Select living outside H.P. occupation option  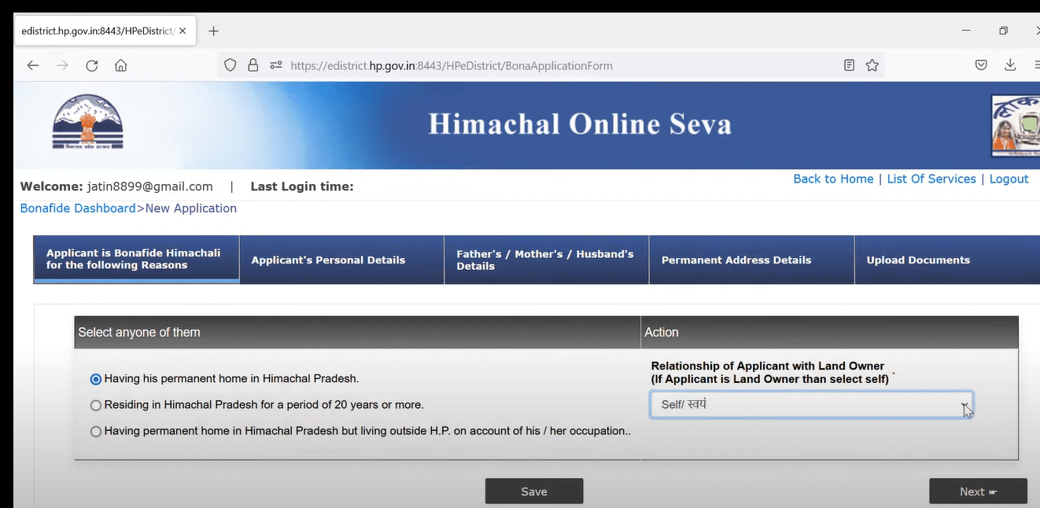[x=95, y=431]
